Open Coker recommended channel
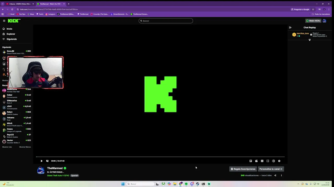Viewport: 334px width, 187px height. (16, 96)
